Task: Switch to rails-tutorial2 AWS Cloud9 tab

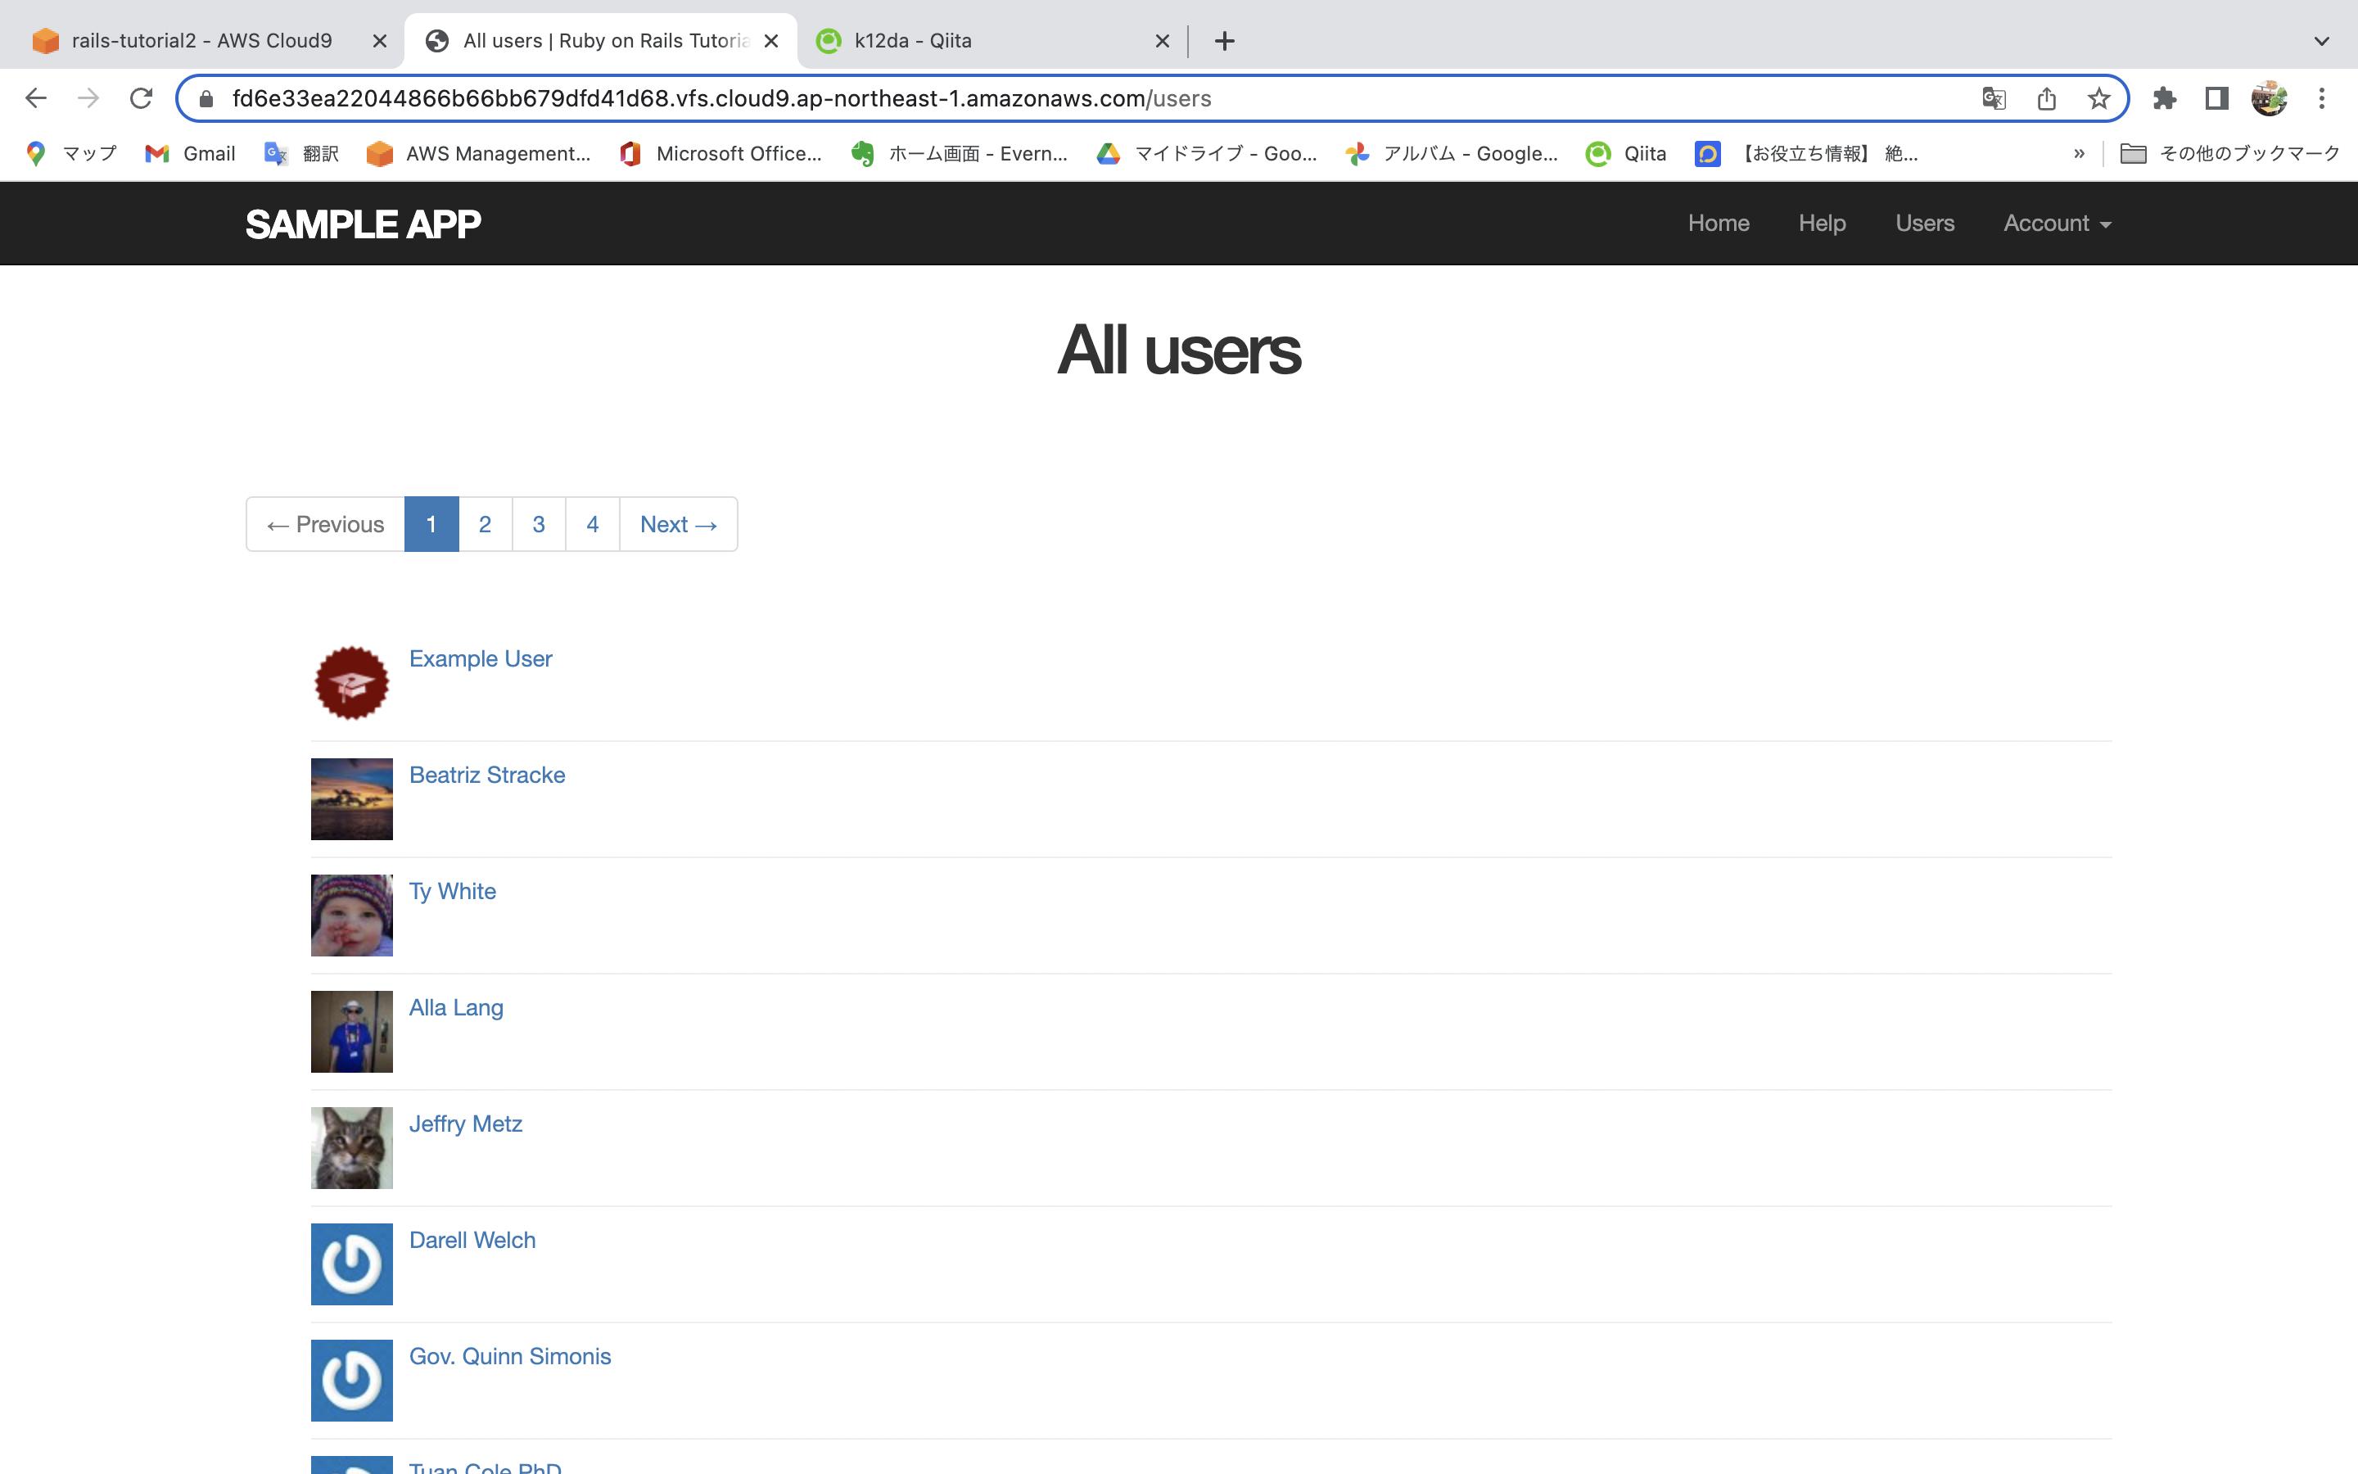Action: pyautogui.click(x=201, y=41)
